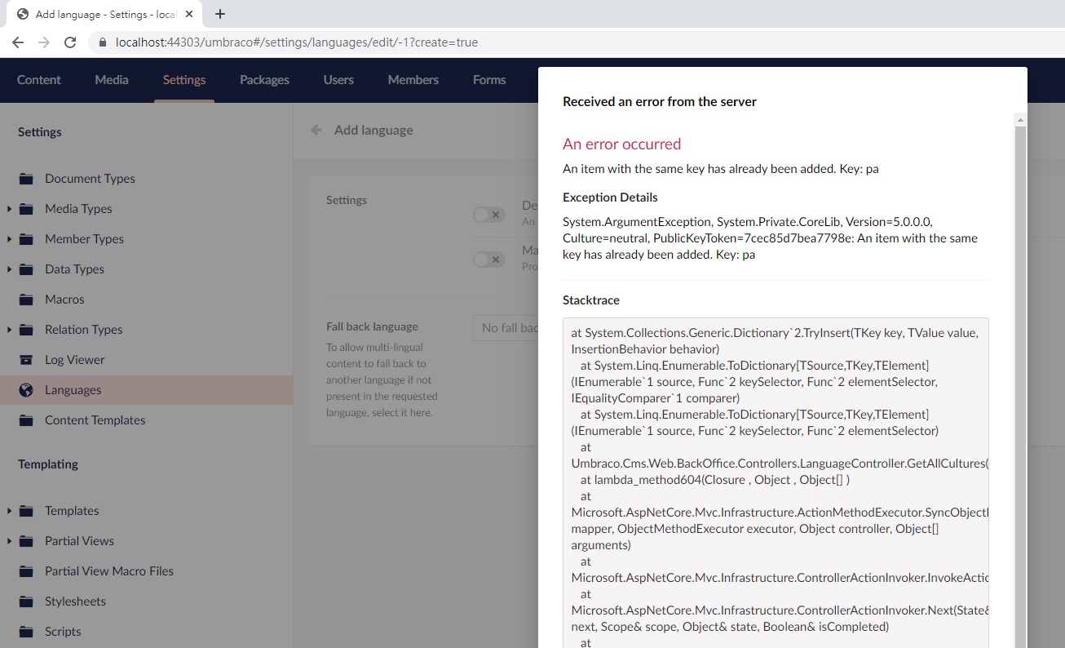
Task: Click the Content Templates folder icon
Action: [26, 420]
